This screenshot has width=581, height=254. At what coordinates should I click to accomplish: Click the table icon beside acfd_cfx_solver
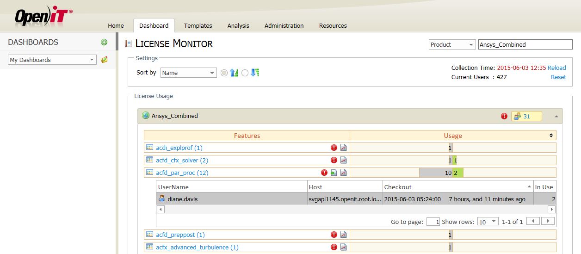[149, 160]
